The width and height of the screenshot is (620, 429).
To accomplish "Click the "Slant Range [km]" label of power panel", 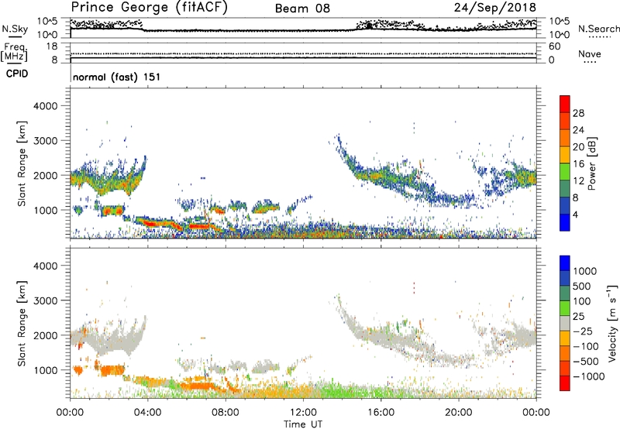I will [x=22, y=163].
